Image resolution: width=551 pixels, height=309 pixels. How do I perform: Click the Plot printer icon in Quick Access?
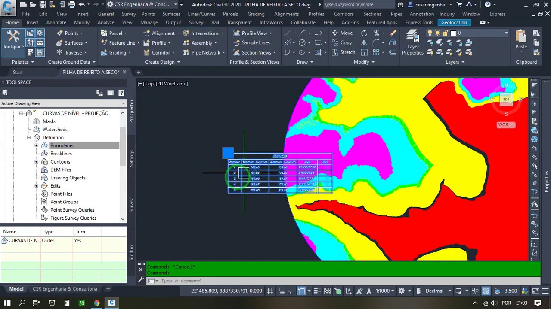[71, 5]
